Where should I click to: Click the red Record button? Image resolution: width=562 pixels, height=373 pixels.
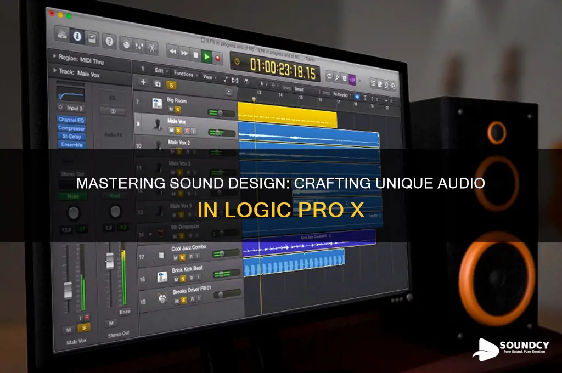(217, 58)
